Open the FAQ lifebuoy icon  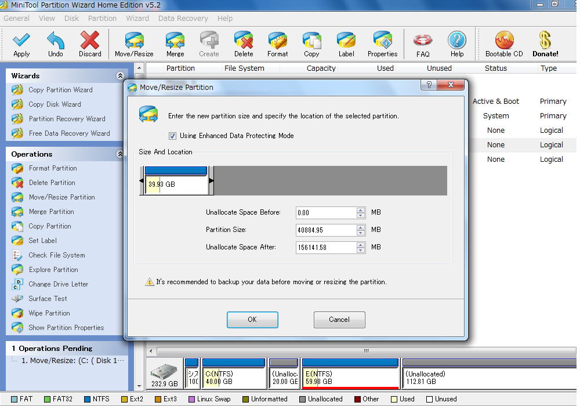[x=423, y=40]
